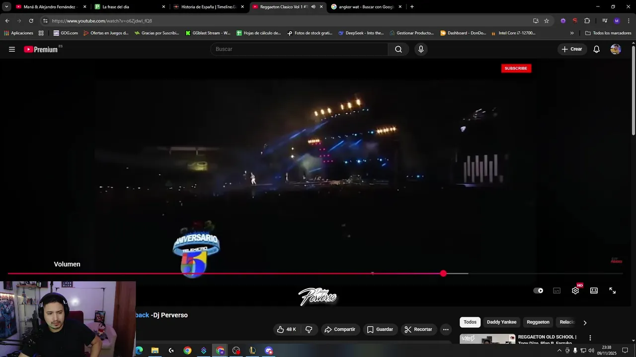636x357 pixels.
Task: Click the YouTube search magnifier button
Action: [398, 49]
